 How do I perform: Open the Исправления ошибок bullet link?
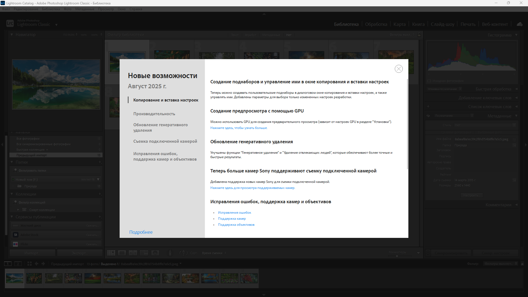pyautogui.click(x=235, y=213)
